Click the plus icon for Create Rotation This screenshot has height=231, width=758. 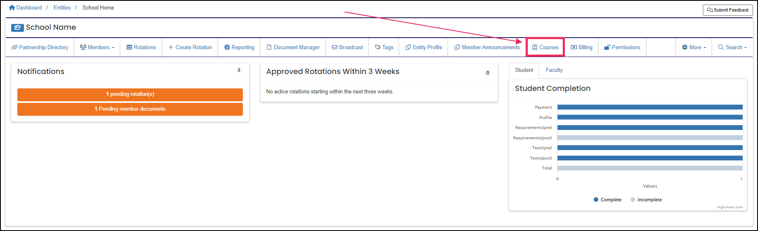pyautogui.click(x=171, y=47)
